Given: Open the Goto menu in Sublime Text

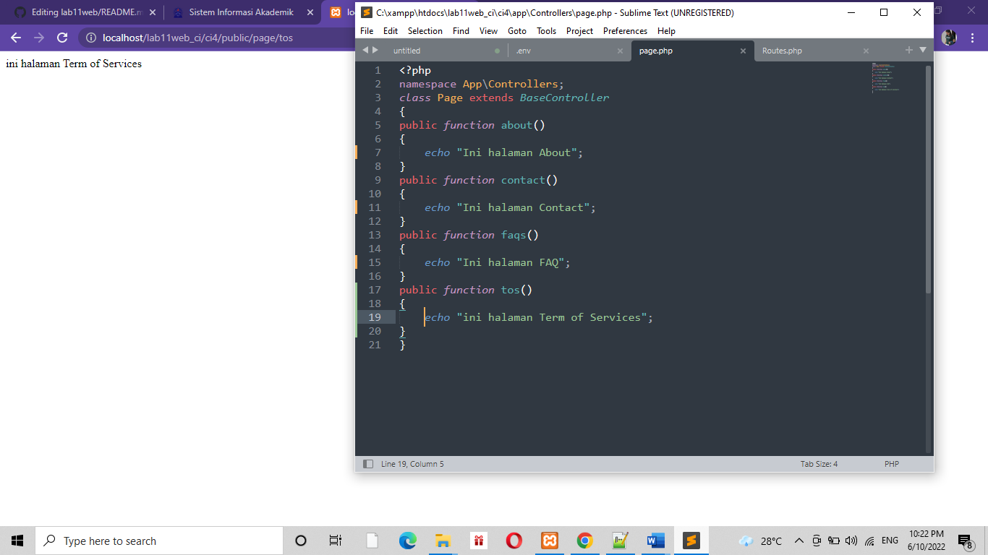Looking at the screenshot, I should tap(517, 30).
